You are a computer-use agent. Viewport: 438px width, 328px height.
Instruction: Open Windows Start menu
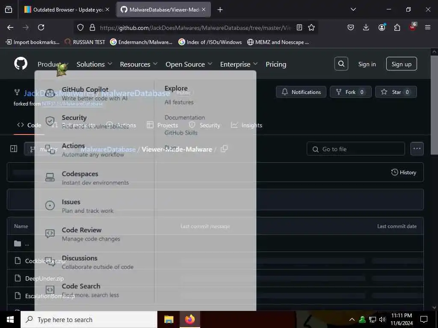pyautogui.click(x=10, y=319)
